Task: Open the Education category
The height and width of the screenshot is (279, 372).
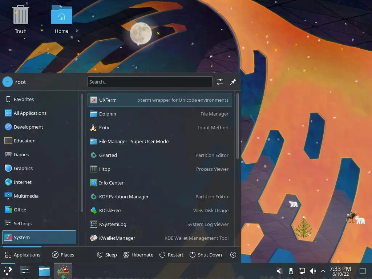Action: 39,141
